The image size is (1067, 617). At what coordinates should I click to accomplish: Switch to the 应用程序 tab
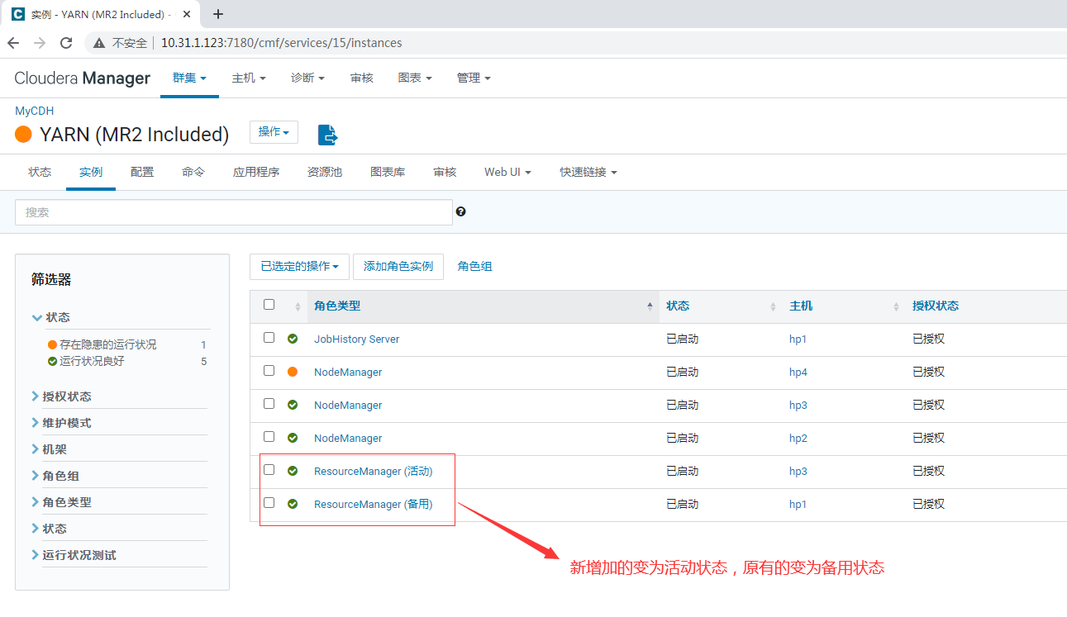[x=256, y=172]
